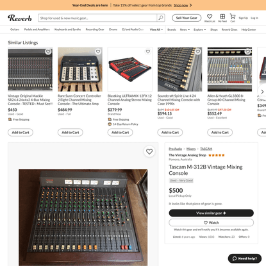Click the $500 price text
Screen dimensions: 266x266
click(176, 190)
